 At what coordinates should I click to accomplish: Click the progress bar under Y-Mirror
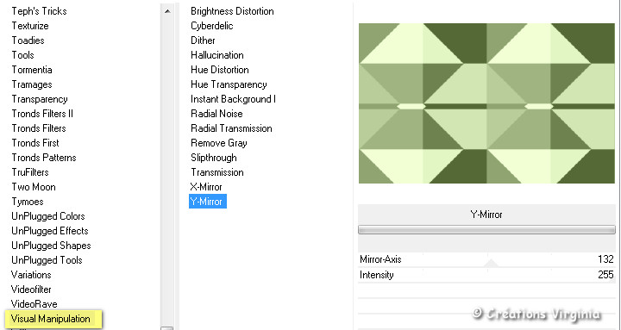[486, 229]
